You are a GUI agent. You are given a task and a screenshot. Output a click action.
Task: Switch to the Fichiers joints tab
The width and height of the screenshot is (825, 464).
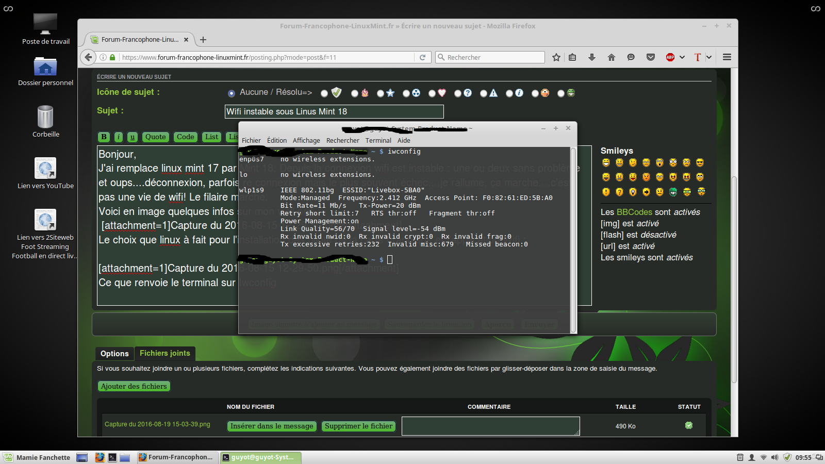[165, 353]
